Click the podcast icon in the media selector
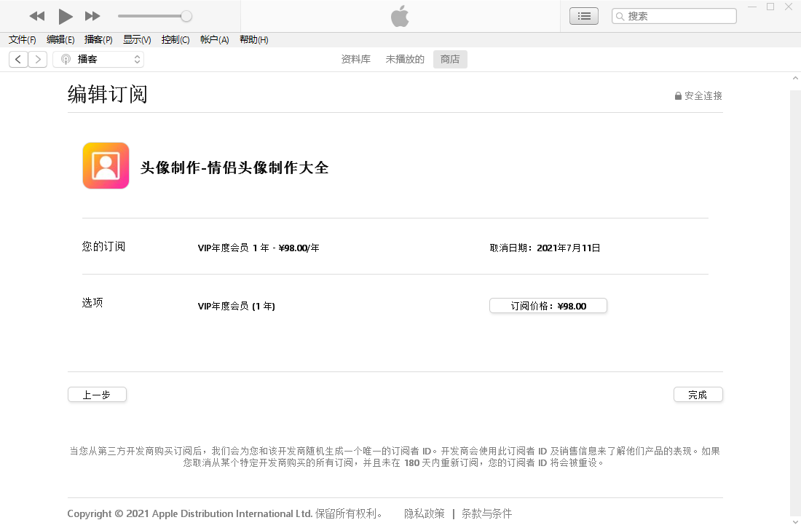 (66, 59)
